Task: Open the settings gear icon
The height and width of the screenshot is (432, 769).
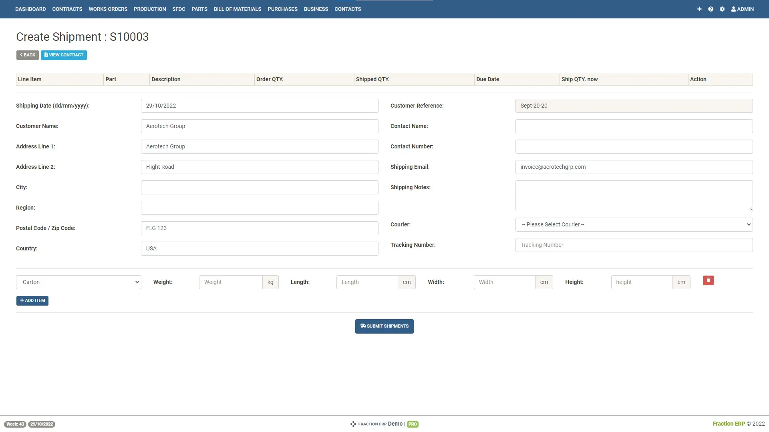Action: pos(722,9)
